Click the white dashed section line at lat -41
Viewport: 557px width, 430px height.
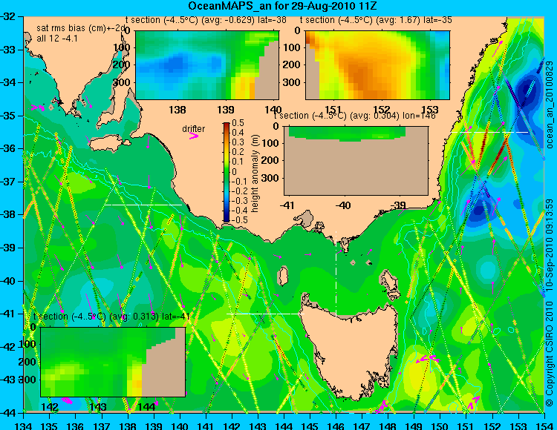(265, 314)
